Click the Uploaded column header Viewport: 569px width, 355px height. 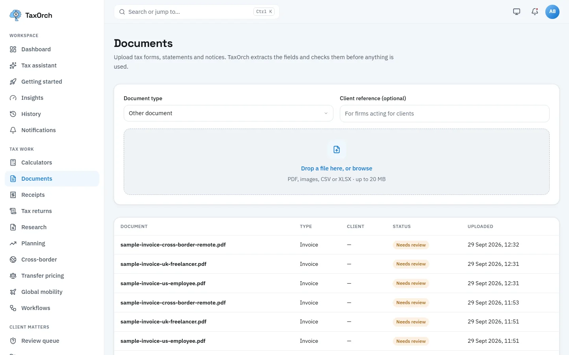(480, 226)
